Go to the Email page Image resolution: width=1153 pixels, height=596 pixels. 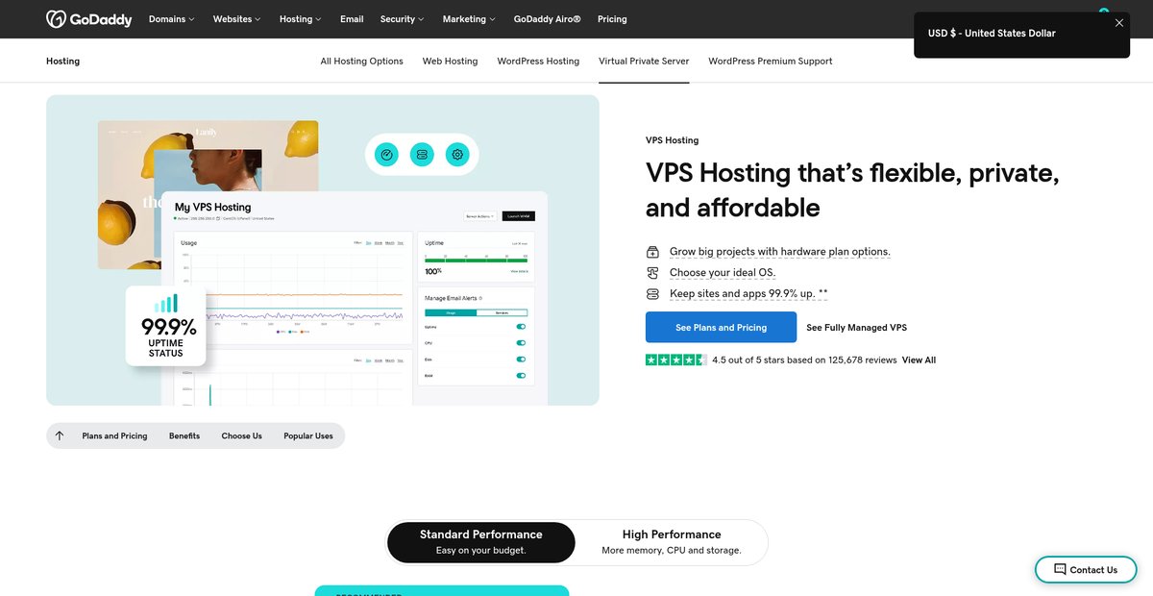click(x=352, y=19)
